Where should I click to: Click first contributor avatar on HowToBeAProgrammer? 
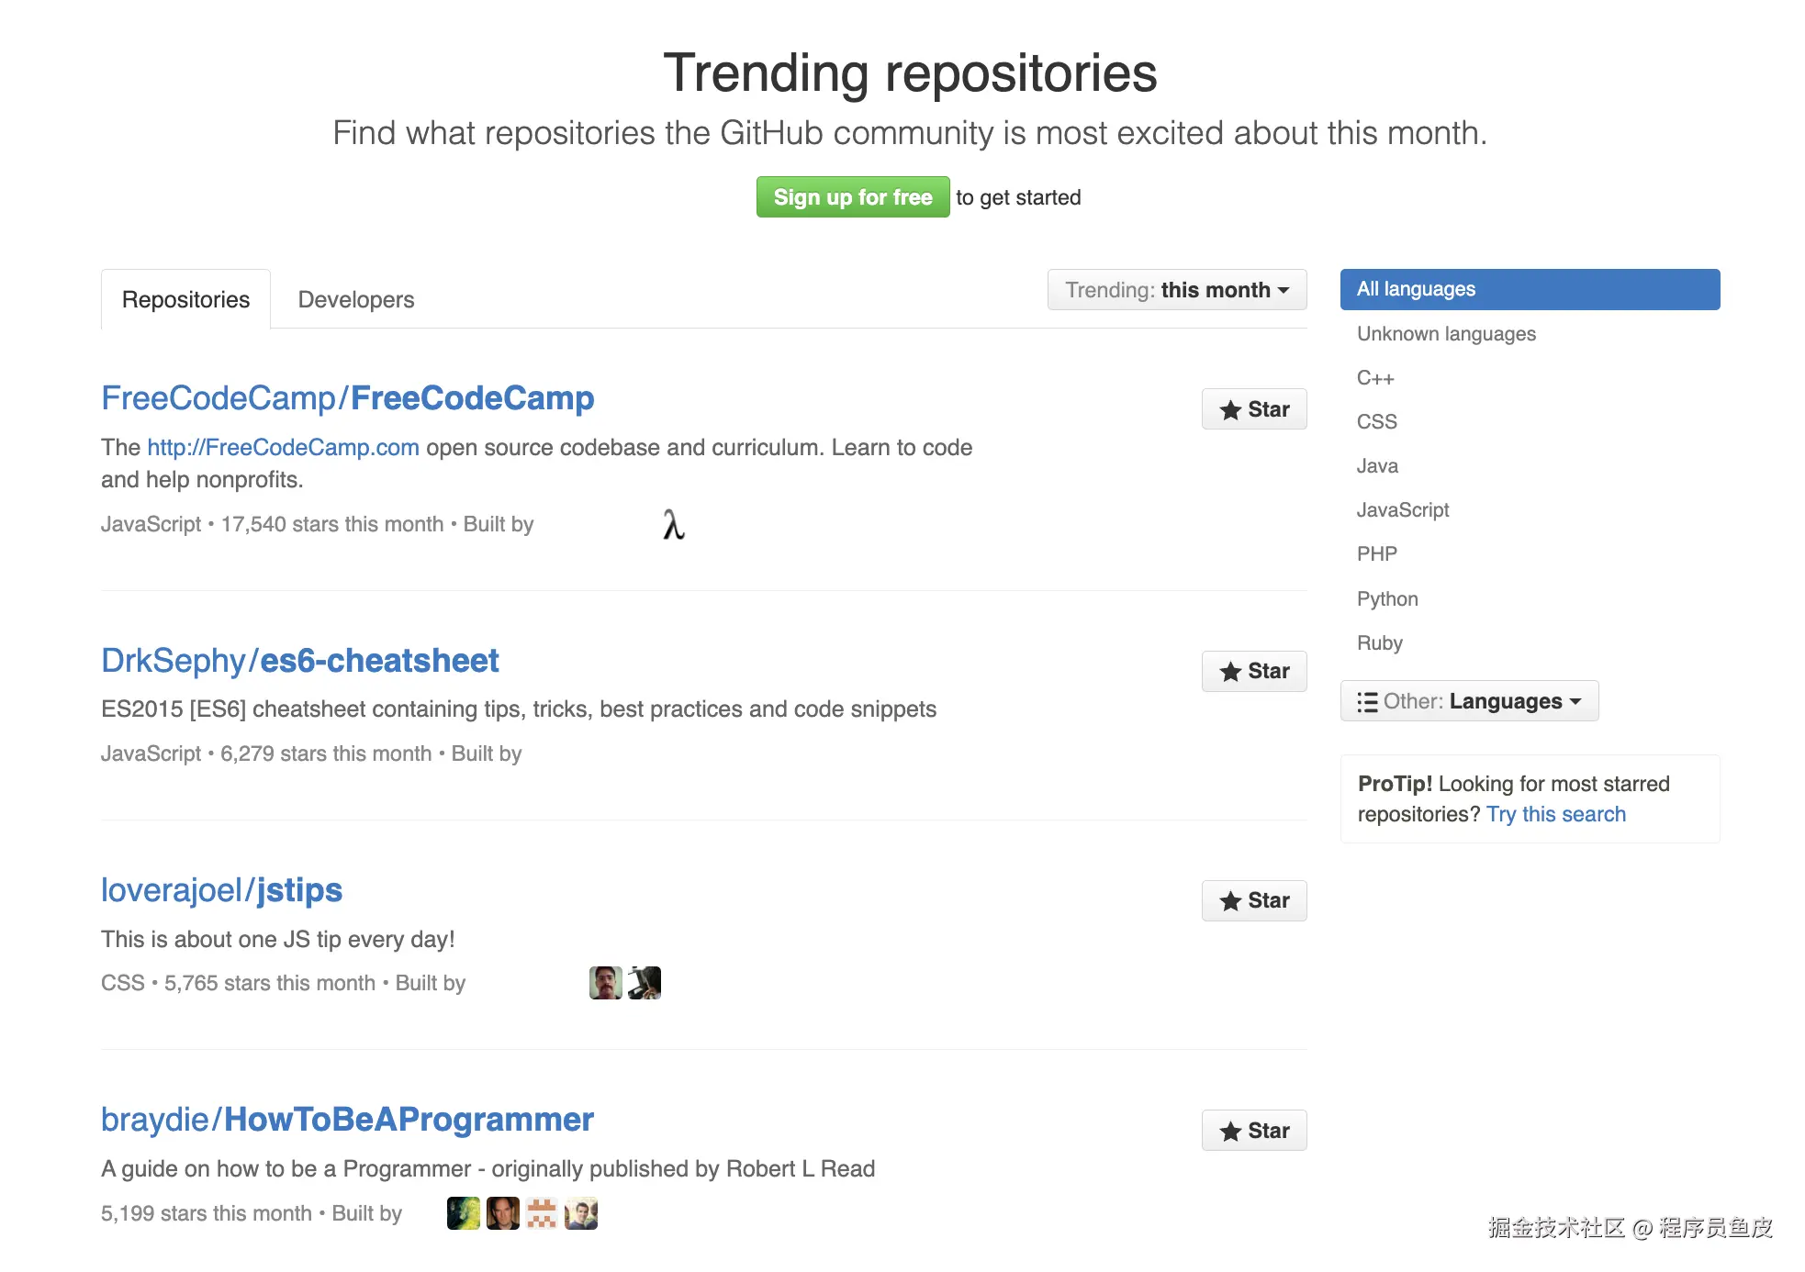pos(464,1213)
